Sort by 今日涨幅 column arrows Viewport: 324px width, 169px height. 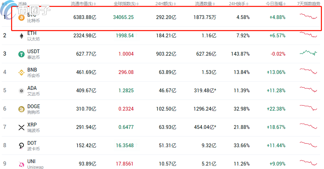284,4
